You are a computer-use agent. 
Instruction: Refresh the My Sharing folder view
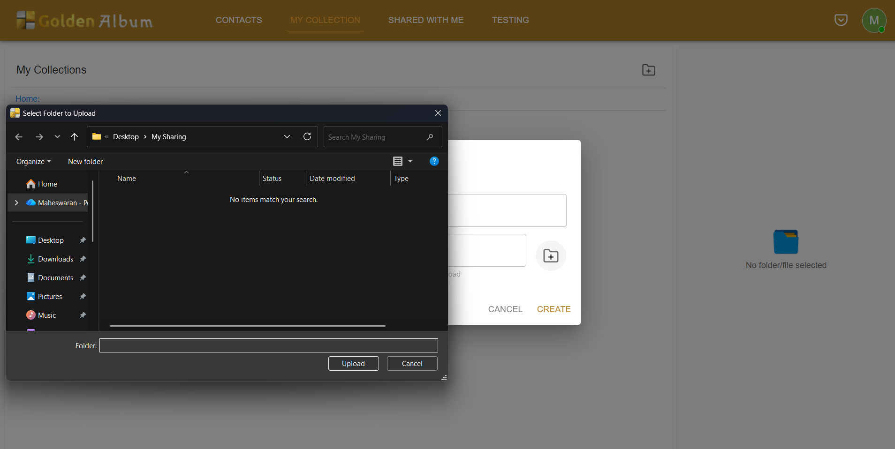tap(307, 136)
